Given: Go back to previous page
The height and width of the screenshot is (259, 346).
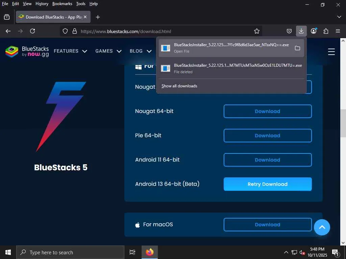Looking at the screenshot, I should click(8, 31).
